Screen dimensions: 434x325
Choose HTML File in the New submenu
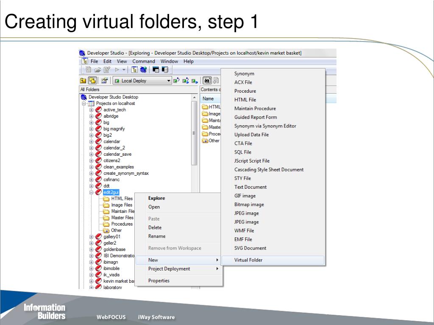[273, 100]
